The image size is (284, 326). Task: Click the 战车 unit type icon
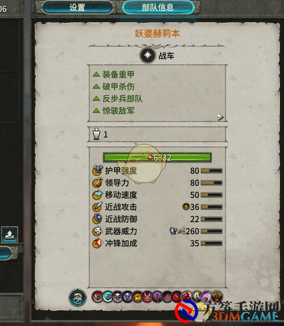pyautogui.click(x=147, y=55)
